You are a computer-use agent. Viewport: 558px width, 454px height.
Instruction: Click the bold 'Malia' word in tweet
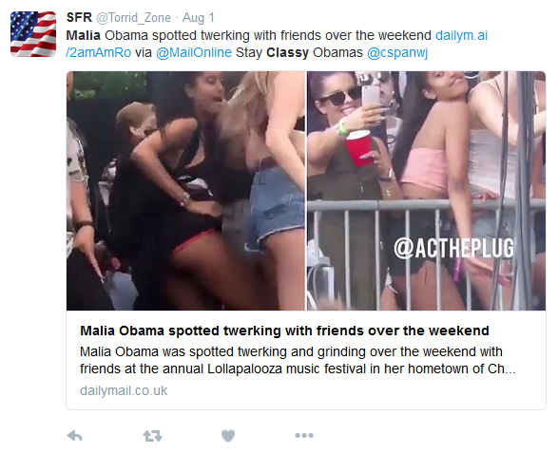(84, 35)
